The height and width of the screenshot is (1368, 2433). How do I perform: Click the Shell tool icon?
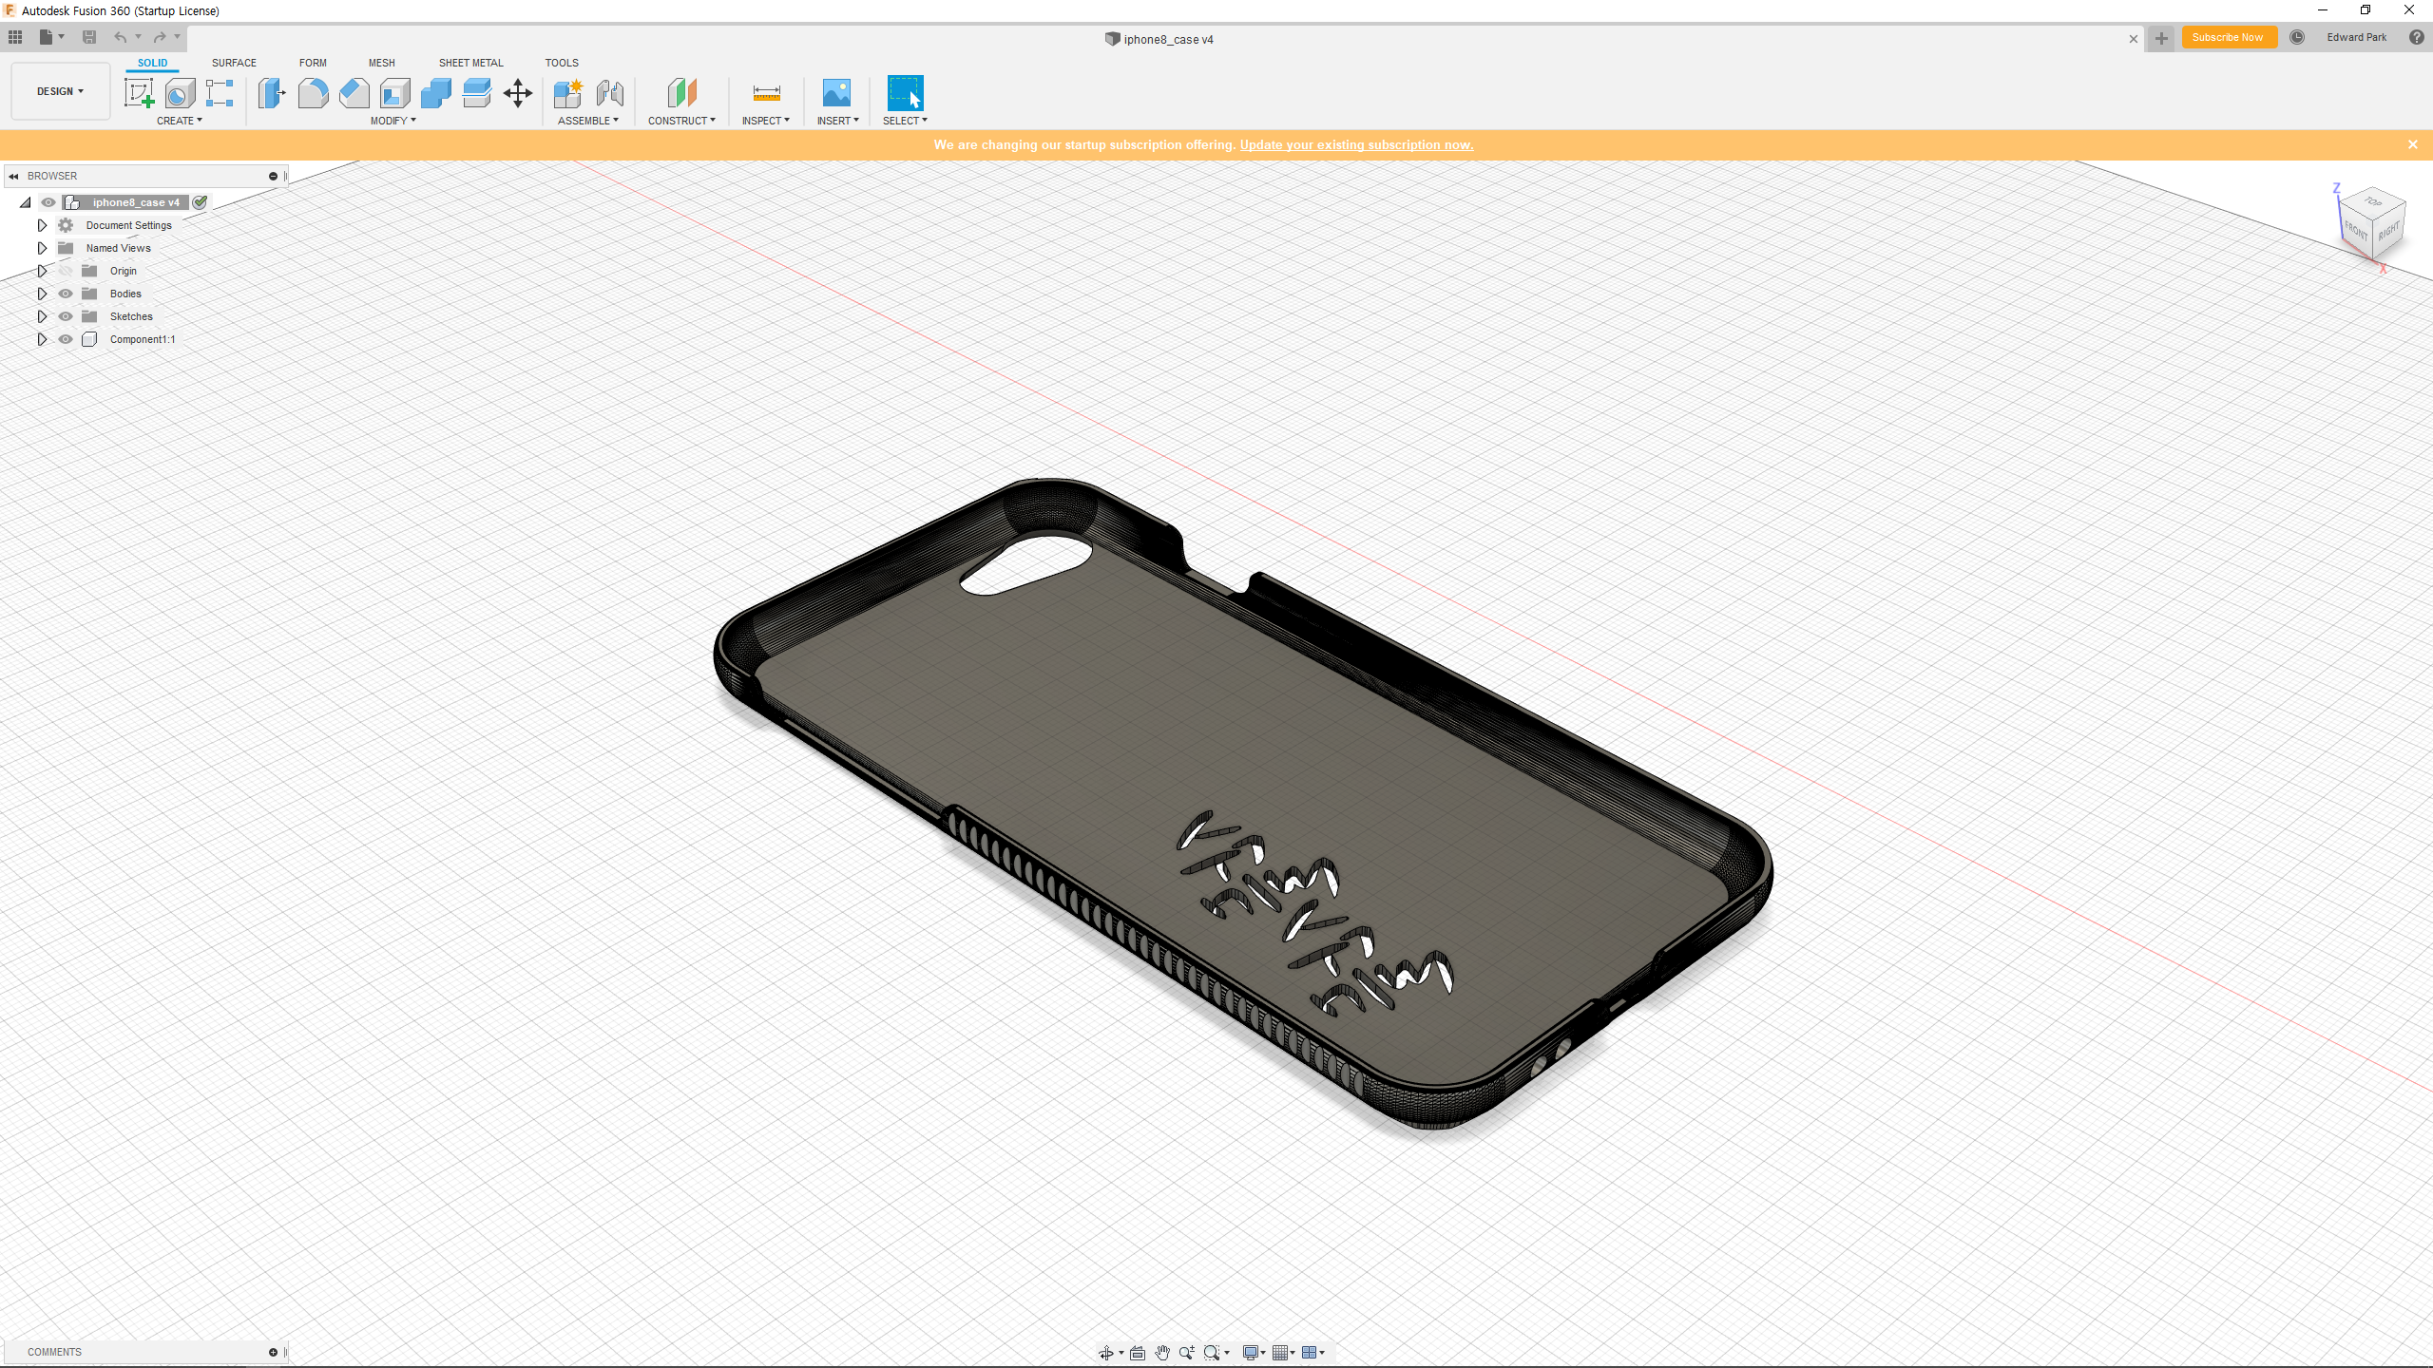(x=394, y=92)
